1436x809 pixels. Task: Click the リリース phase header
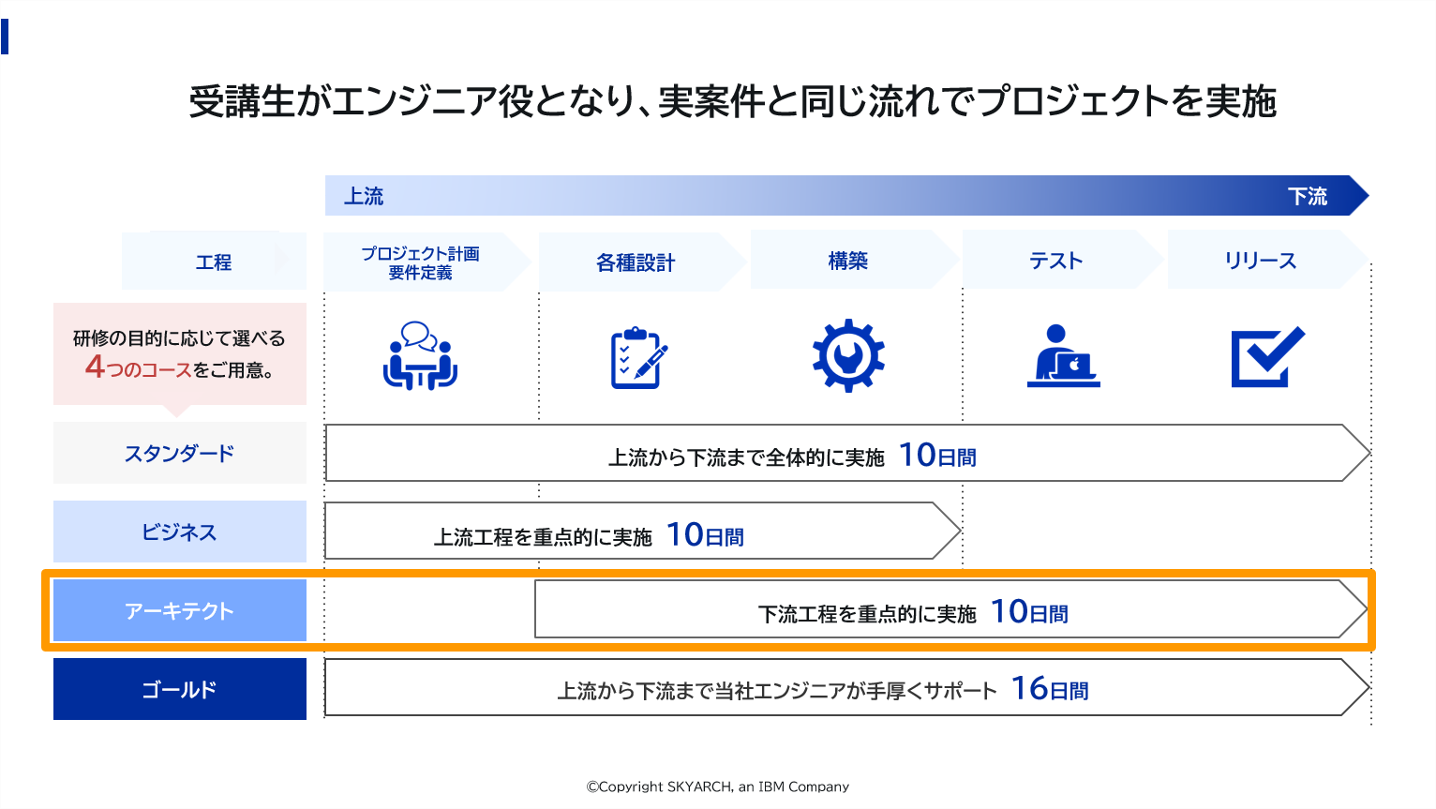pos(1260,262)
